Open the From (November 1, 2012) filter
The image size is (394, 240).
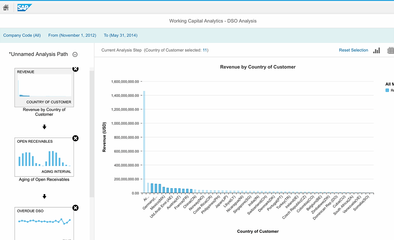tap(72, 35)
